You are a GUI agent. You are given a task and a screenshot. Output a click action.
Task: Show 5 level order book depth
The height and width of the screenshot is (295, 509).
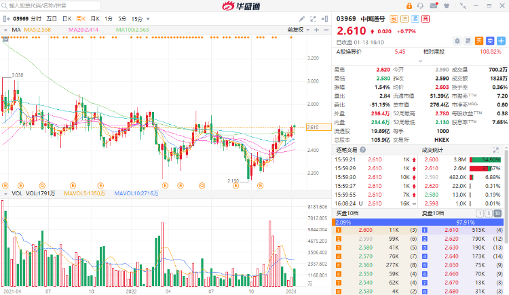tap(488, 213)
